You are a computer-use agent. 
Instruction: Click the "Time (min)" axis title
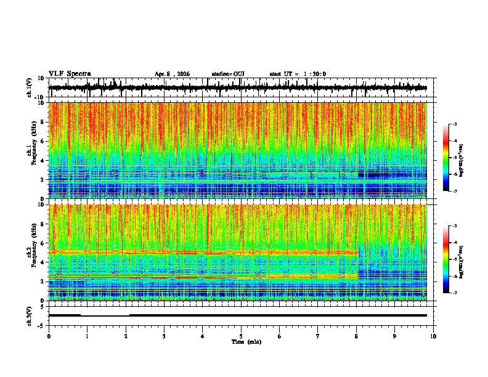[246, 342]
